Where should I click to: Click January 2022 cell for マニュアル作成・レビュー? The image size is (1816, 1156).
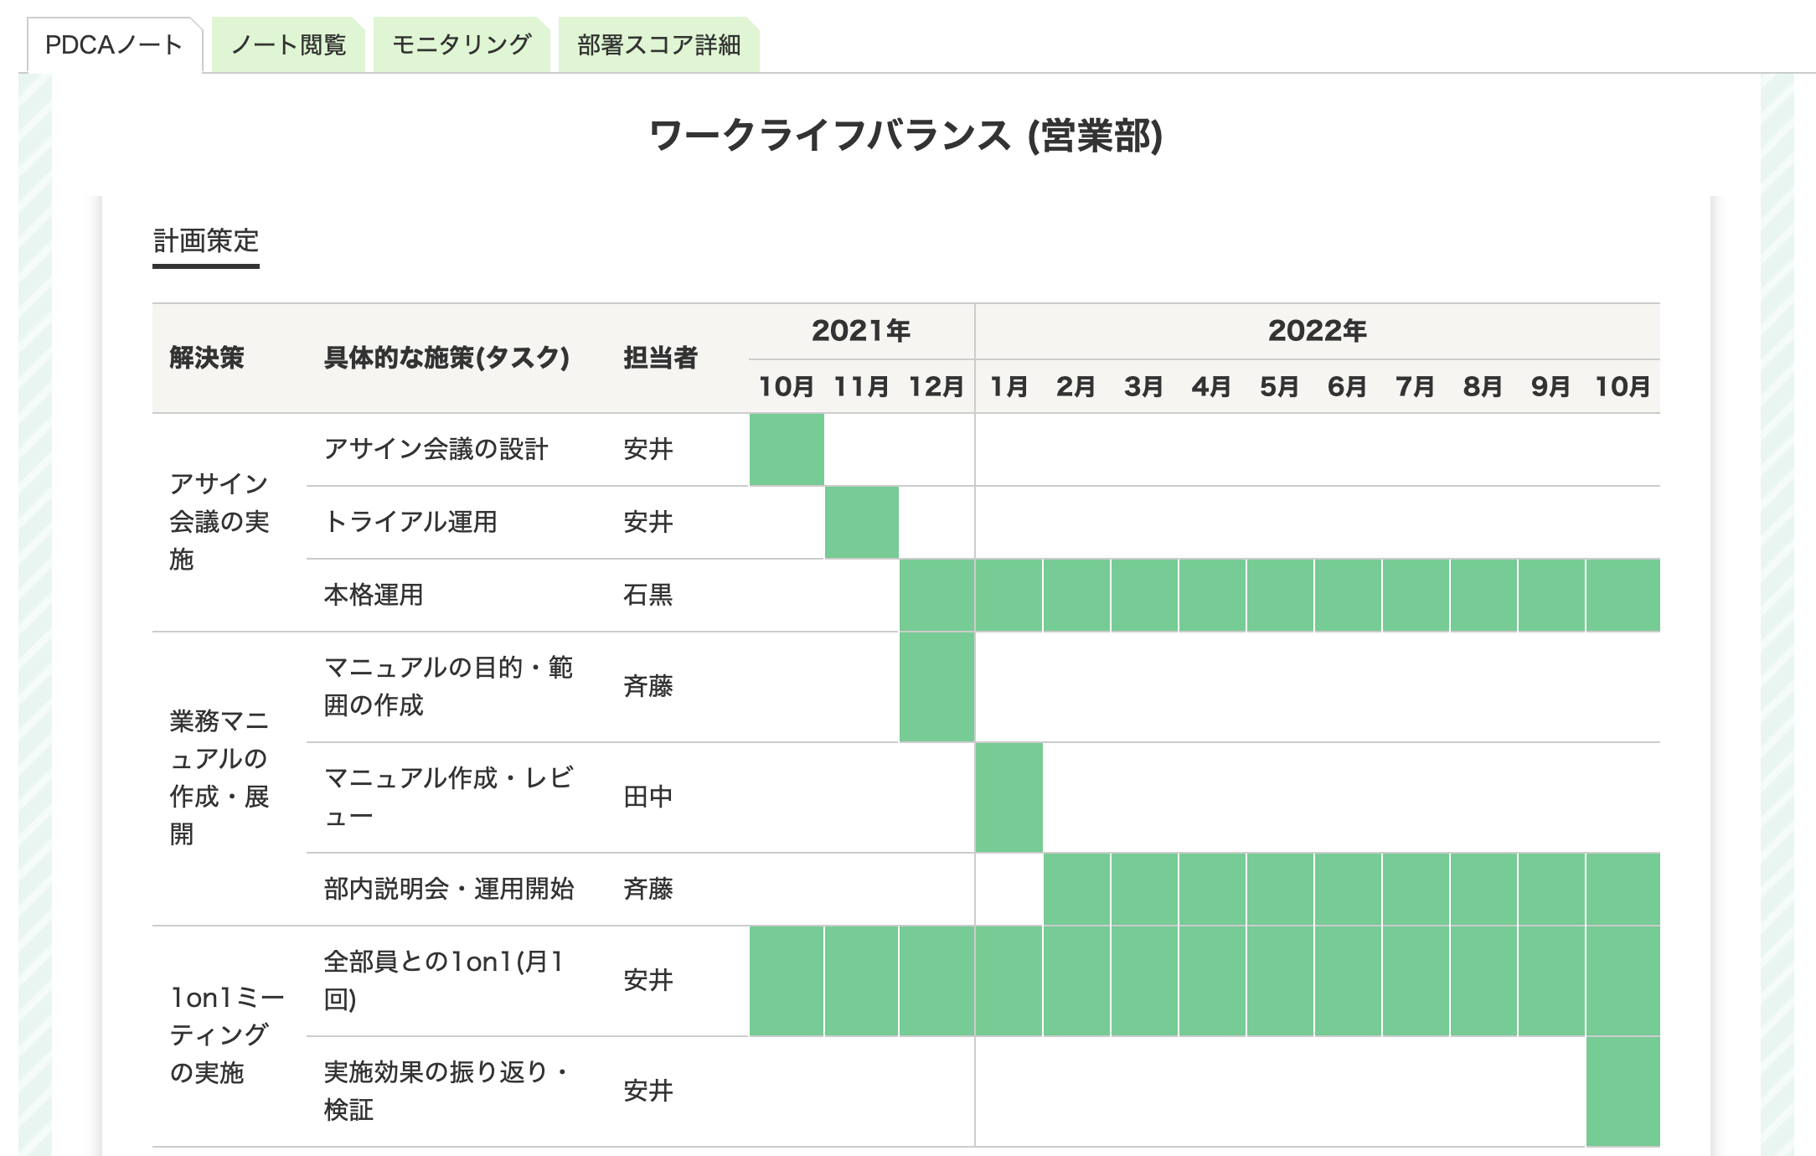tap(1009, 797)
